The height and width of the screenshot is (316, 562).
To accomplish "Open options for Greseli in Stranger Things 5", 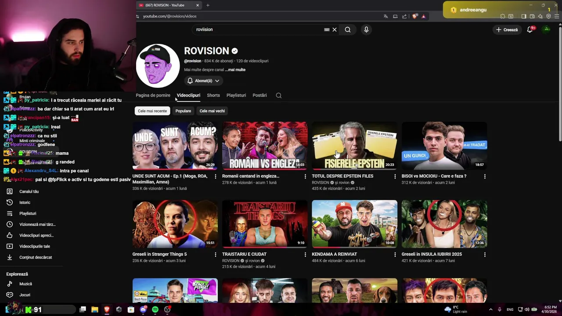I will click(x=215, y=254).
